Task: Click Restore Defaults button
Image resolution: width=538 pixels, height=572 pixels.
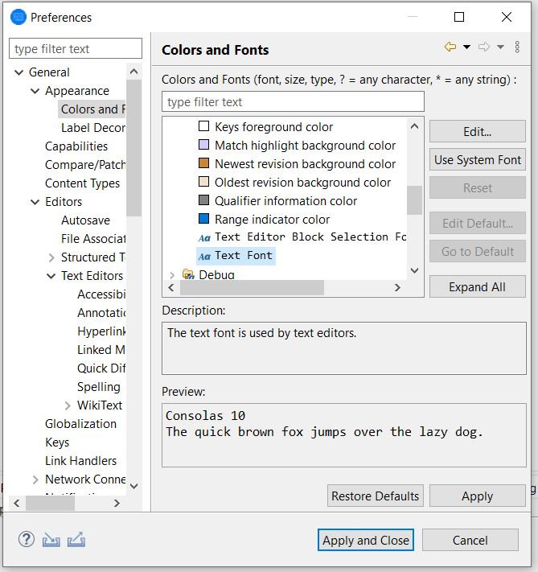Action: (x=375, y=496)
